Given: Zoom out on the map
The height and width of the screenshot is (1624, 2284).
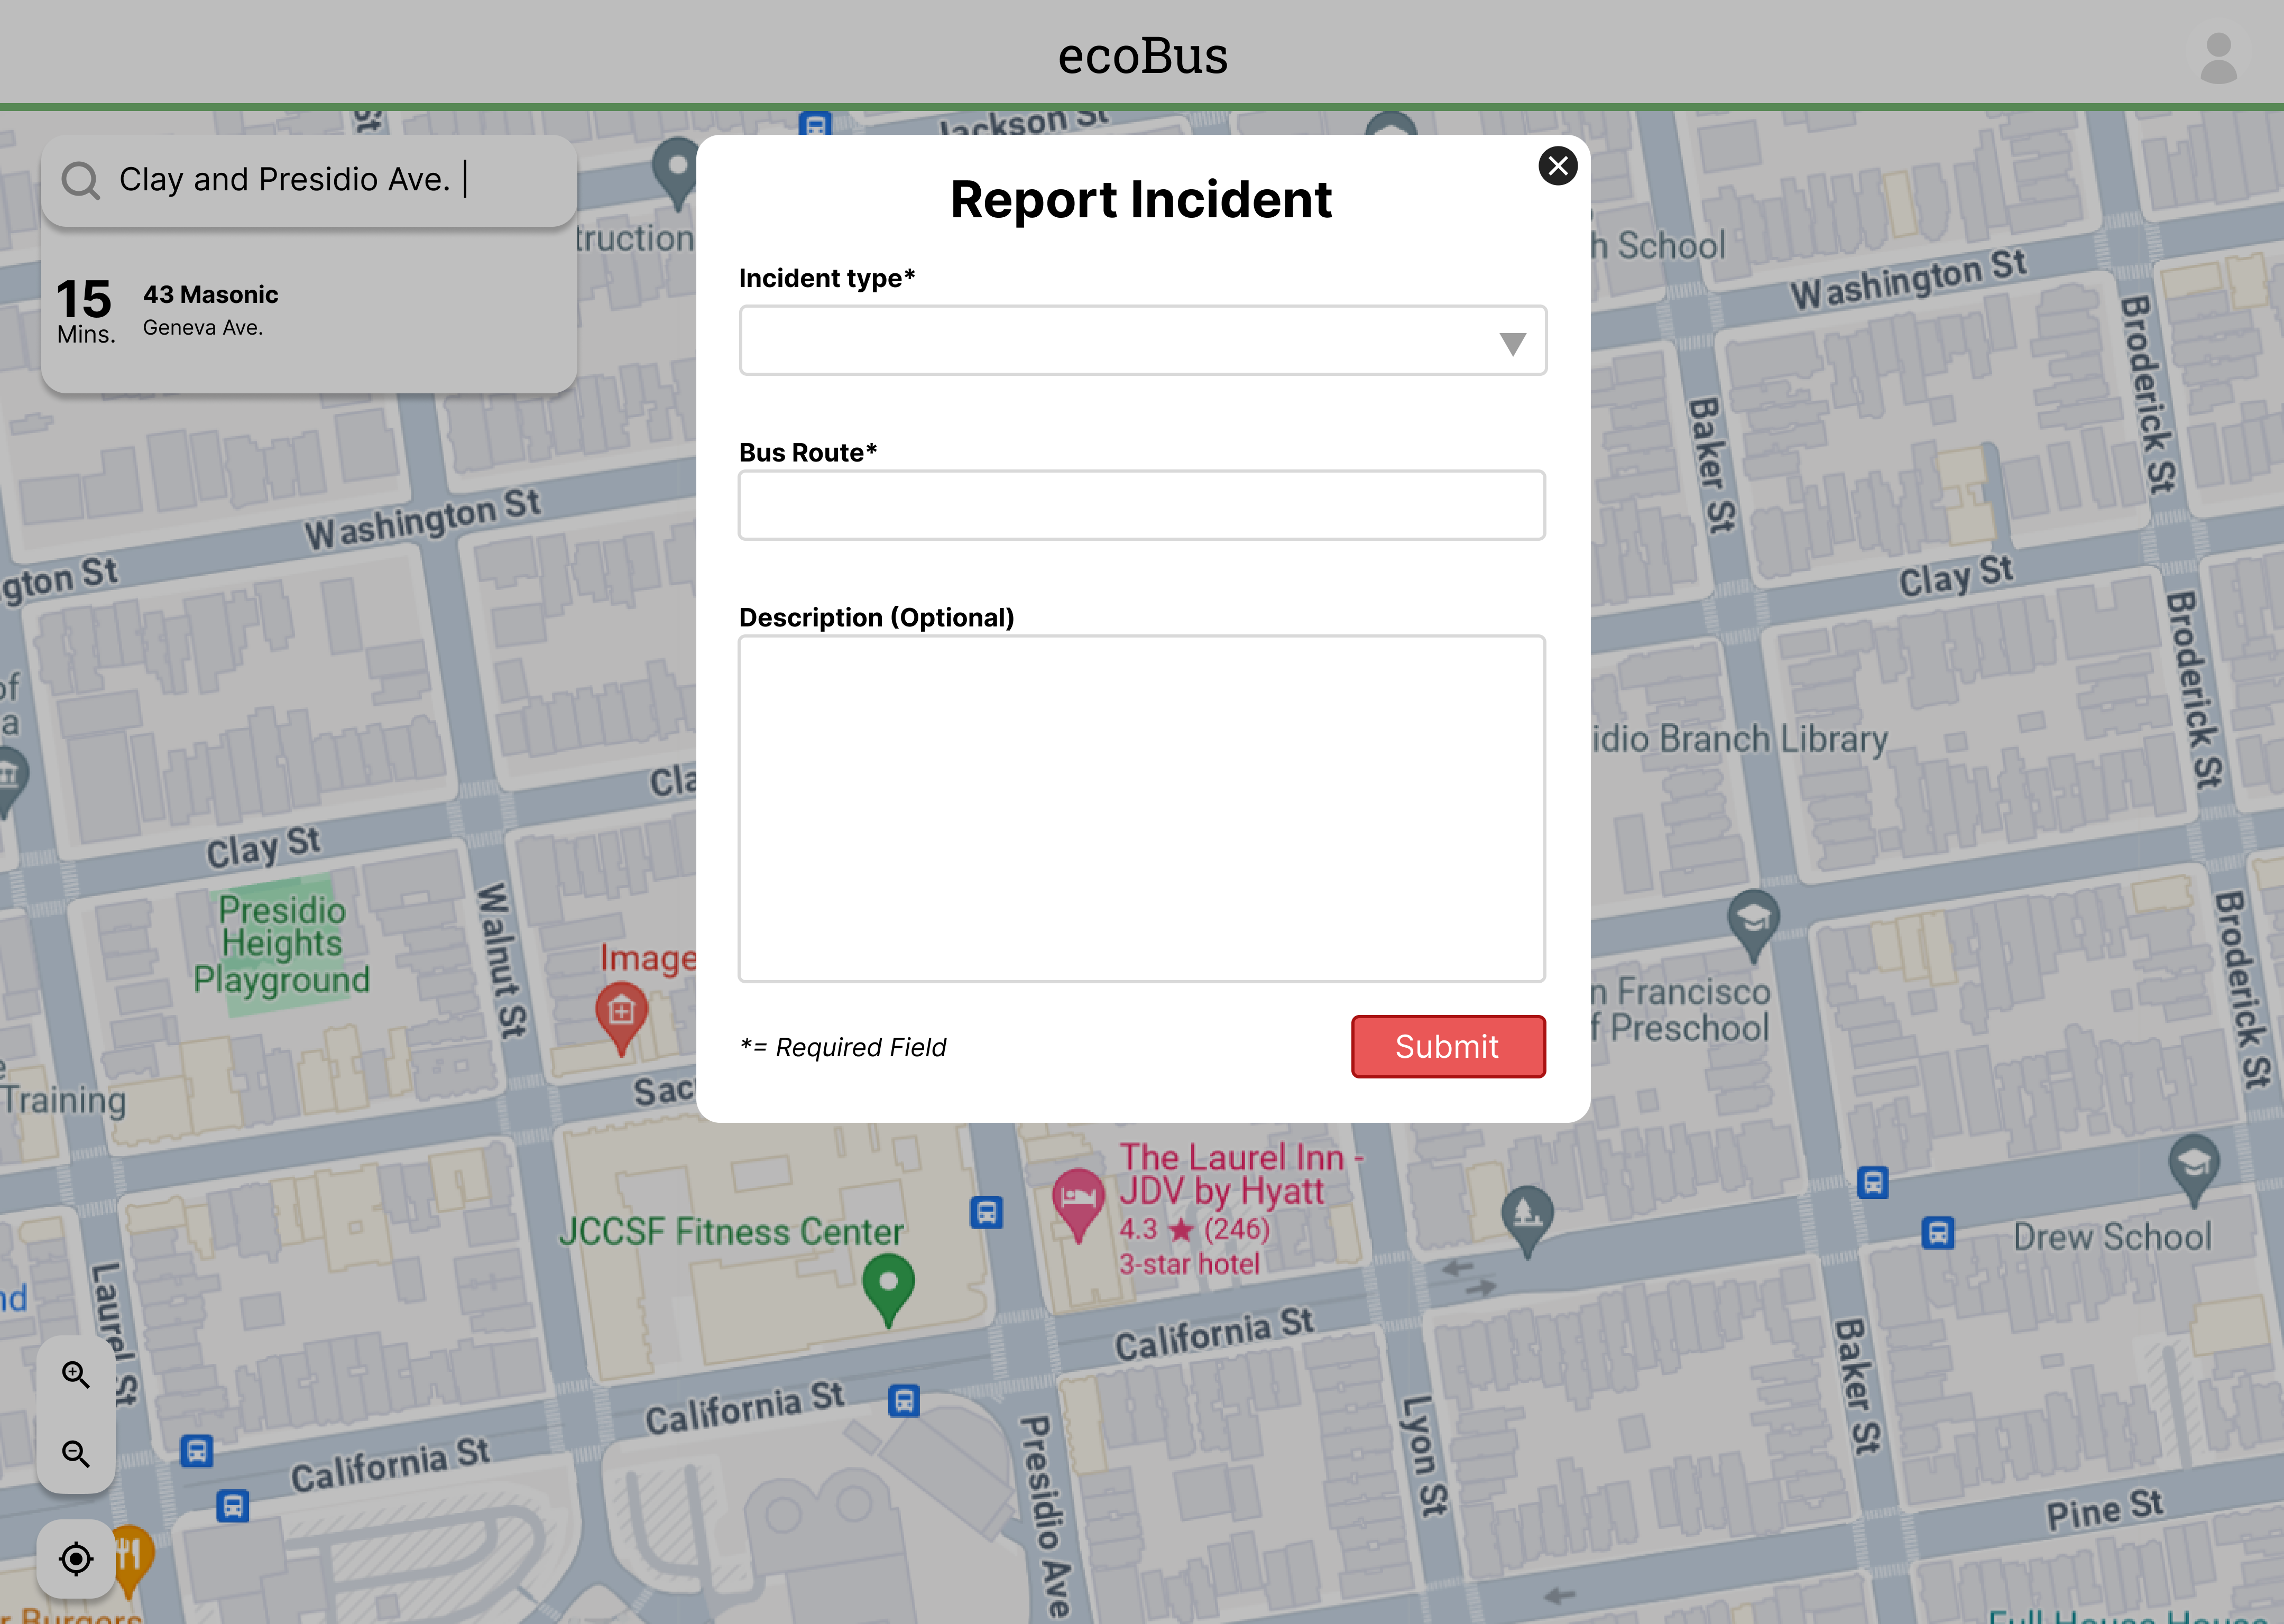Looking at the screenshot, I should tap(76, 1453).
